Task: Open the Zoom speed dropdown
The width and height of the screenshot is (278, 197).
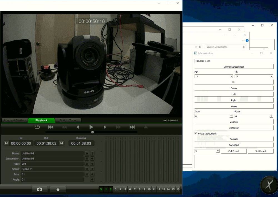Action: coord(231,116)
